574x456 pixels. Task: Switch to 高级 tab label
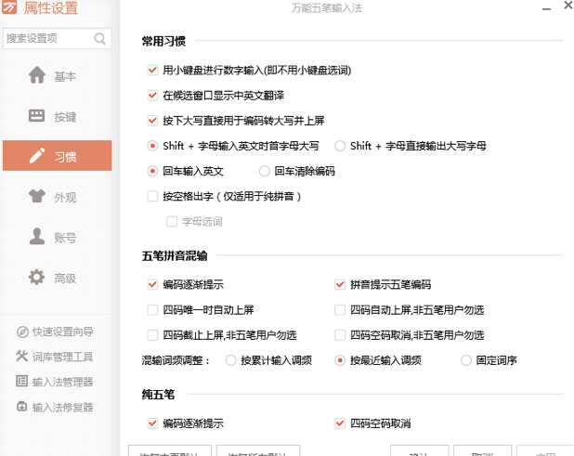click(65, 279)
